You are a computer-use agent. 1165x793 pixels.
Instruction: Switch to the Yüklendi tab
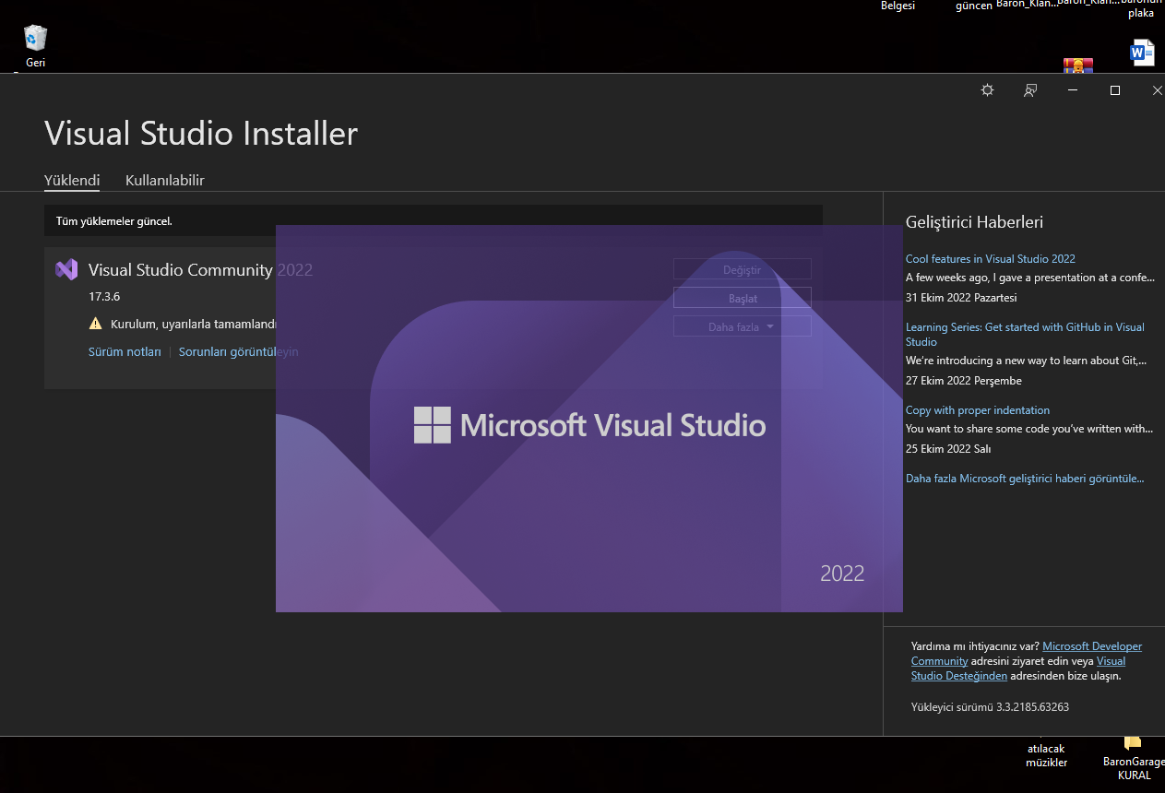[72, 181]
